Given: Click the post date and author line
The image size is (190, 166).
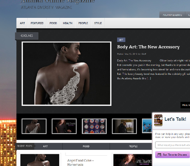Looking at the screenshot, I should point(132,54).
